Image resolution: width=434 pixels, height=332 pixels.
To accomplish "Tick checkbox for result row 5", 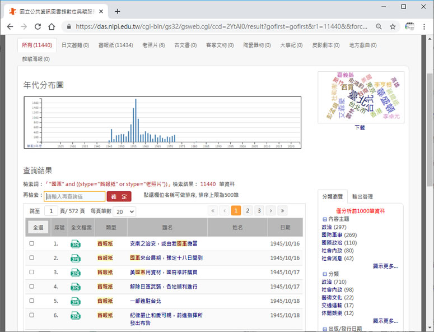I will pos(32,301).
